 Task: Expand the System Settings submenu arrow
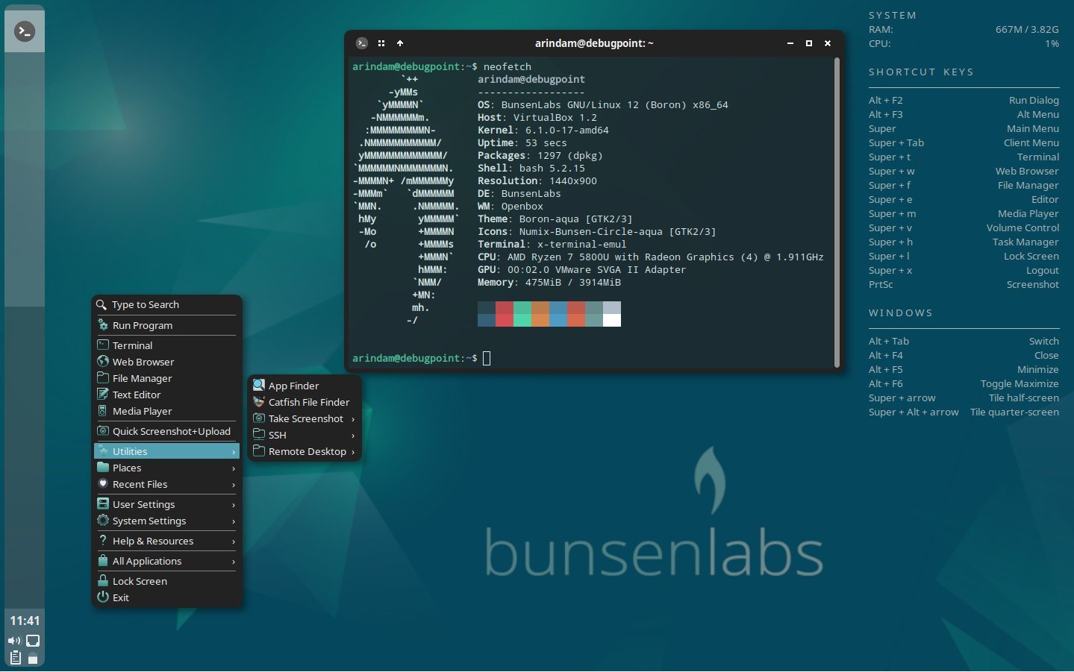[234, 521]
